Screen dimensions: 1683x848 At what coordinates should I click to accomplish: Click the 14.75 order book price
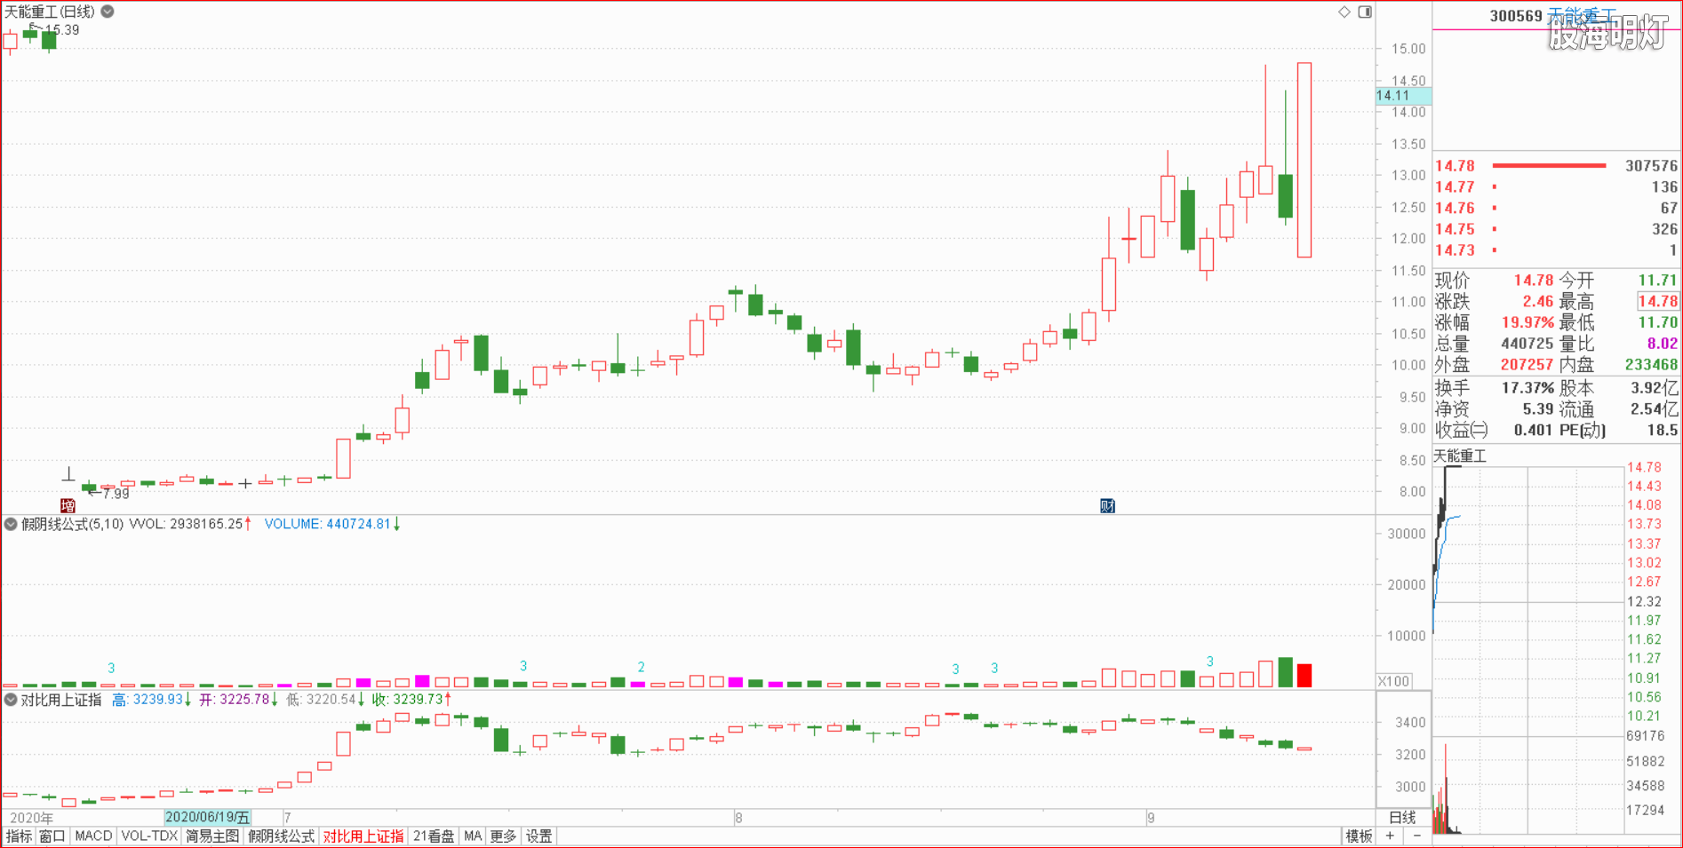point(1455,229)
